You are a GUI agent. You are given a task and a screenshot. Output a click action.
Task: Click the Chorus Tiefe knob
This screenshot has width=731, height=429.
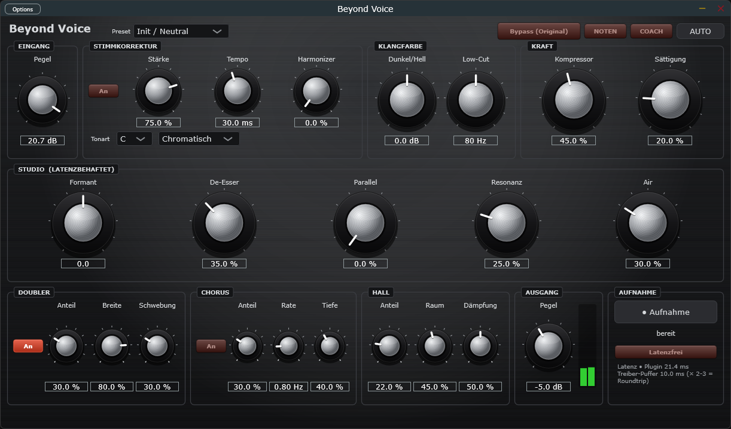[x=330, y=346]
